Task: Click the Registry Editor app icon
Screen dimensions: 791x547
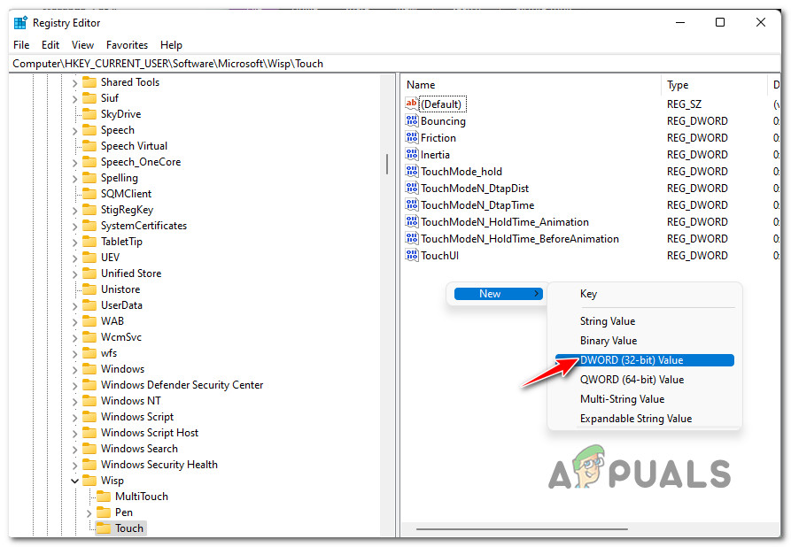Action: (20, 23)
